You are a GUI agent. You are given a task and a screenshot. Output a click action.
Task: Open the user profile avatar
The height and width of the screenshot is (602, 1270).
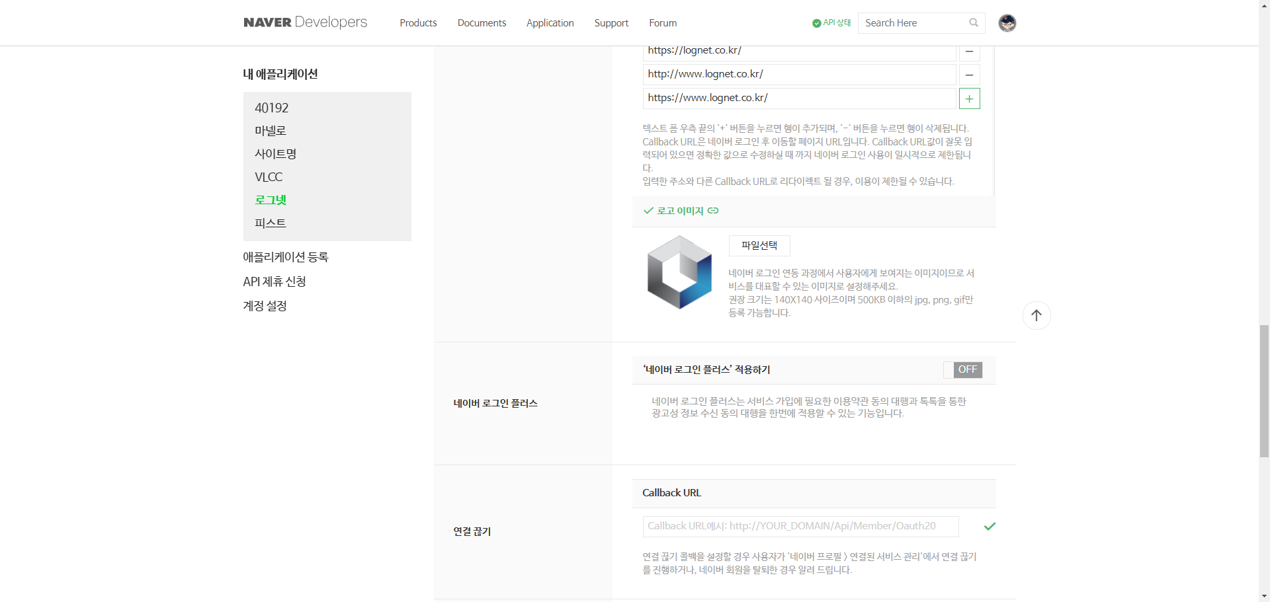pyautogui.click(x=1007, y=23)
